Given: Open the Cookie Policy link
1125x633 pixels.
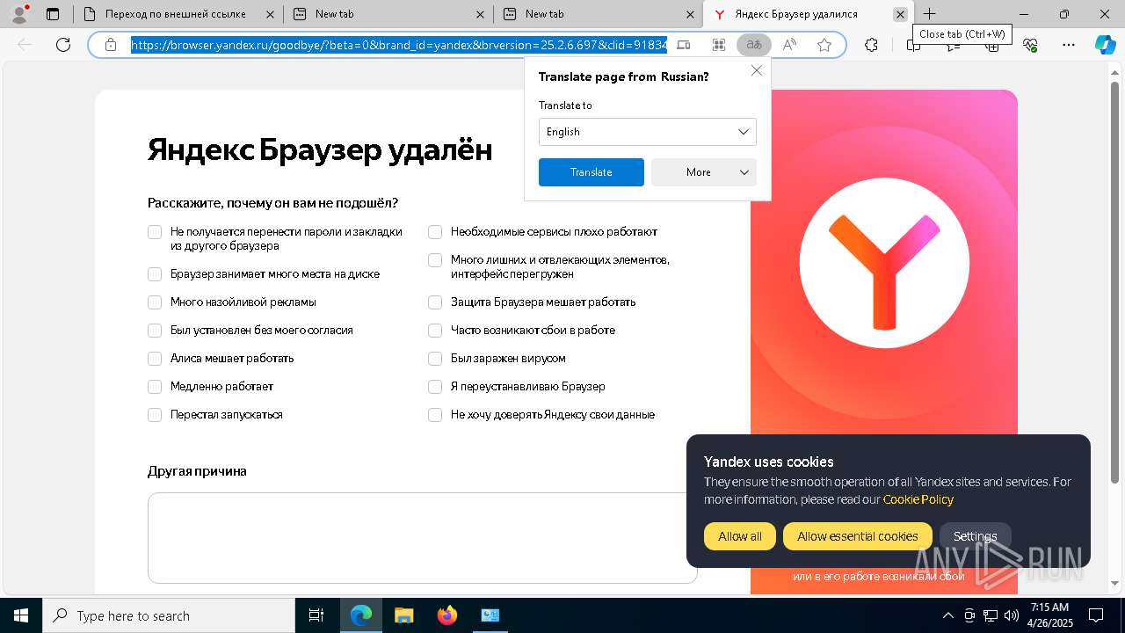Looking at the screenshot, I should (x=918, y=499).
